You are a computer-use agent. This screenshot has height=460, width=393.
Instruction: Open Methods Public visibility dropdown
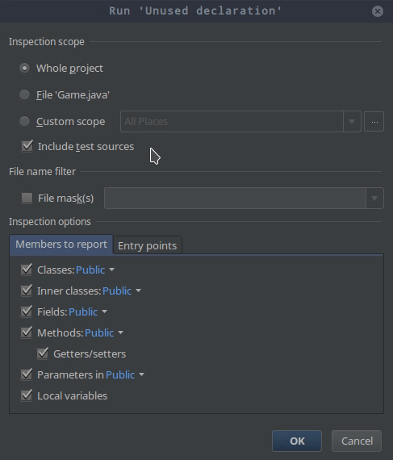(104, 333)
